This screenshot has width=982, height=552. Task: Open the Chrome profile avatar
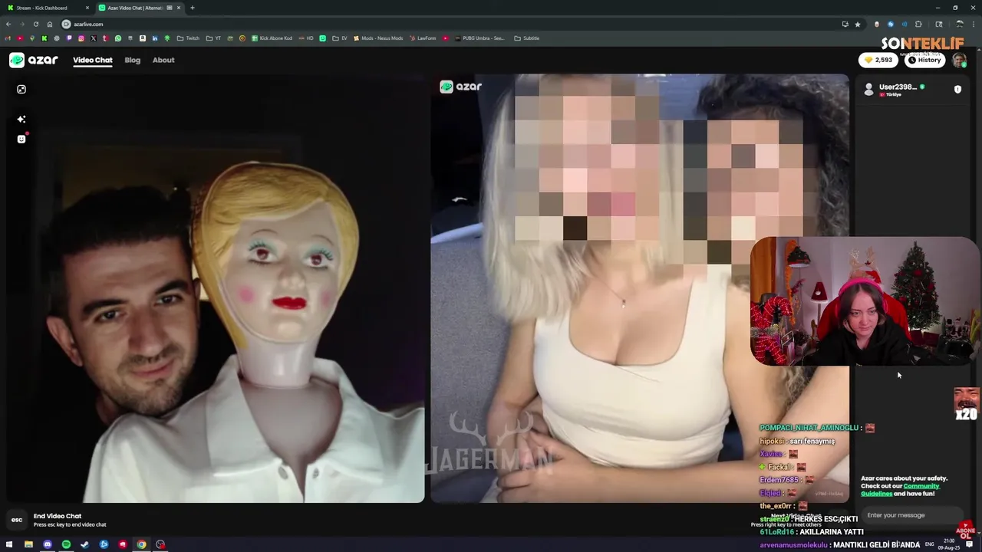click(x=959, y=24)
